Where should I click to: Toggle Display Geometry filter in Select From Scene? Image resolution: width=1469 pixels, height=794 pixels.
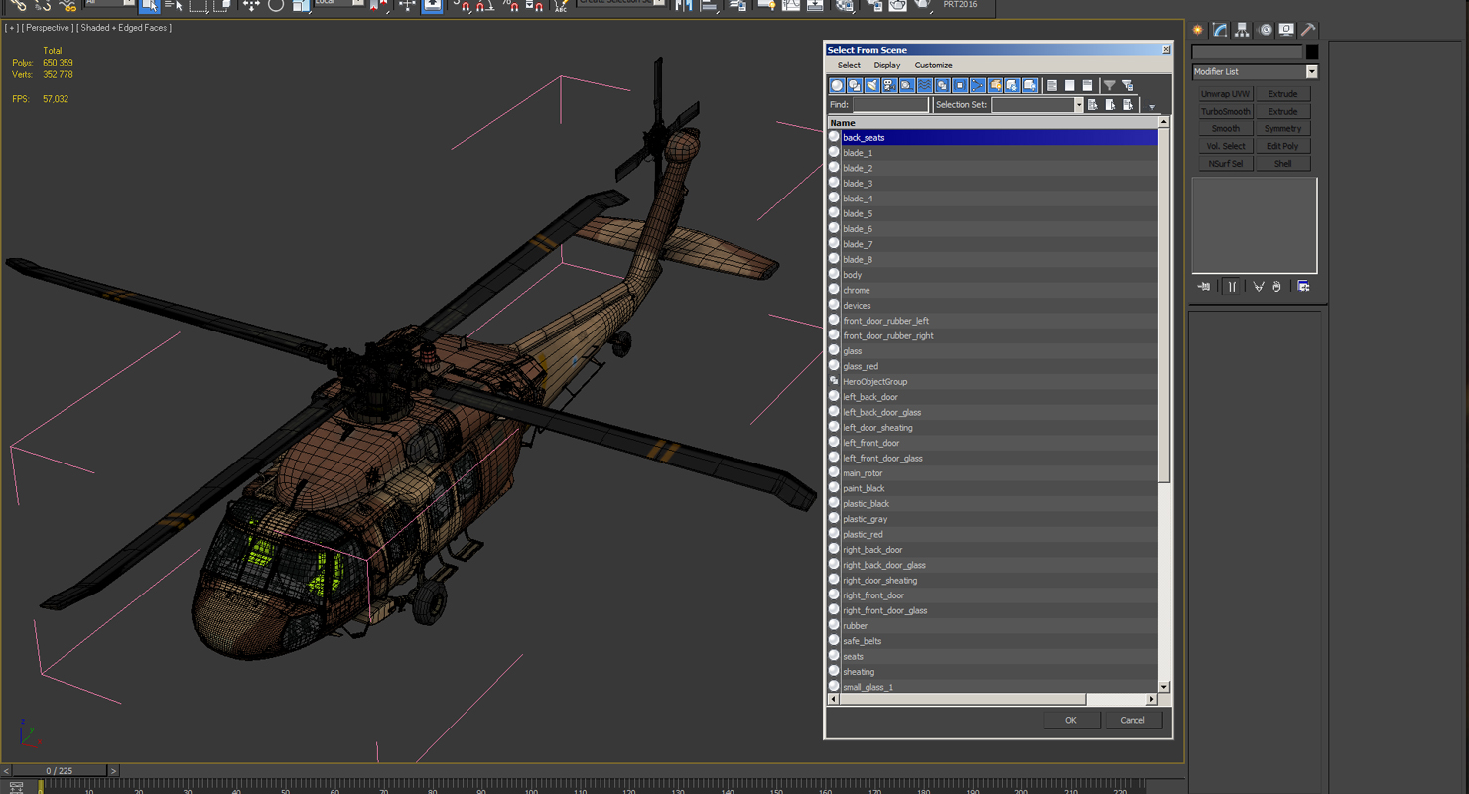click(x=837, y=86)
